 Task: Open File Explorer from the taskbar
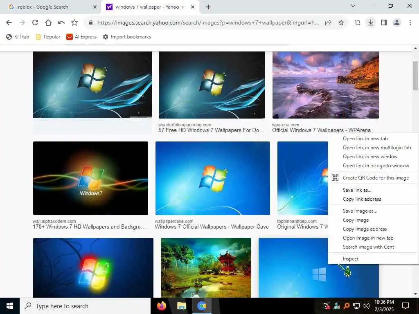point(182,306)
